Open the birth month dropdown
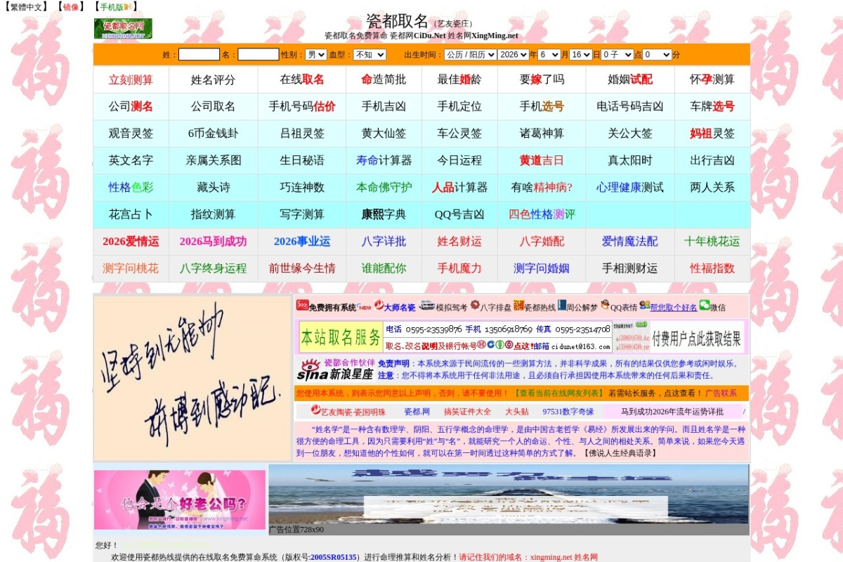843x562 pixels. coord(549,54)
